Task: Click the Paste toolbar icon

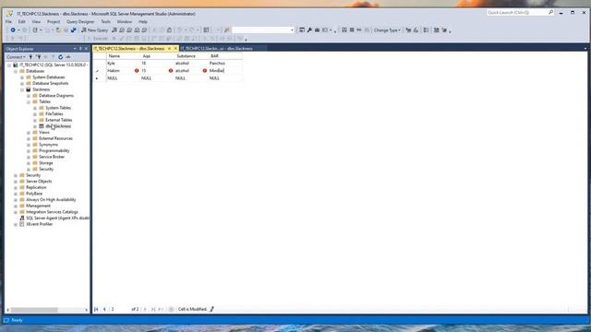Action: pos(169,30)
